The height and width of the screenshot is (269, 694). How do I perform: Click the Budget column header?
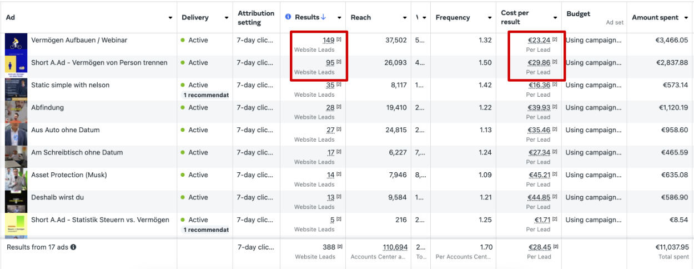point(578,13)
